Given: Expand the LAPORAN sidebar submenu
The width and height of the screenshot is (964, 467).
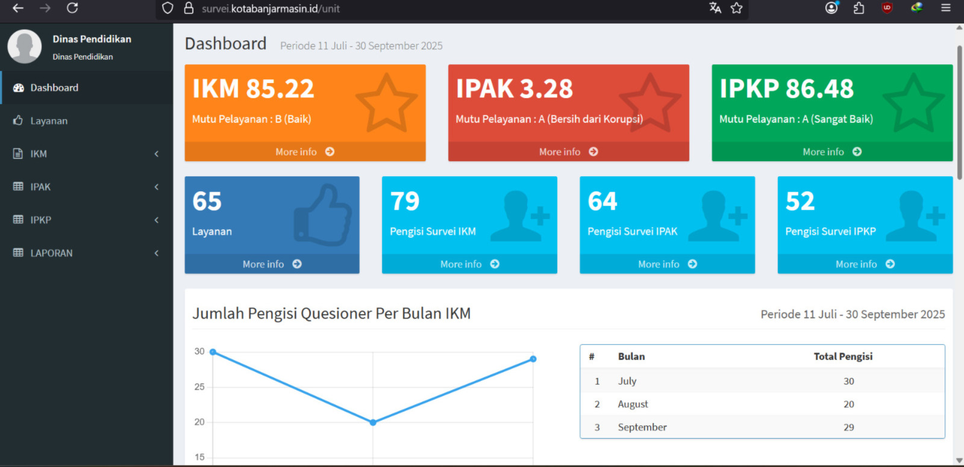Looking at the screenshot, I should coord(157,253).
